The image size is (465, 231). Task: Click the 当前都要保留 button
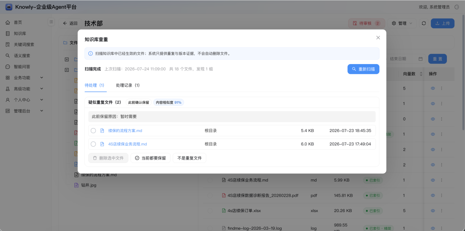coord(150,158)
